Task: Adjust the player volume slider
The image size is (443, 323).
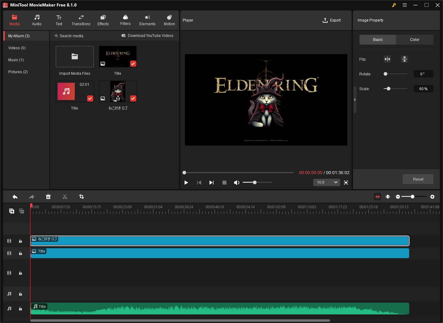Action: point(257,182)
